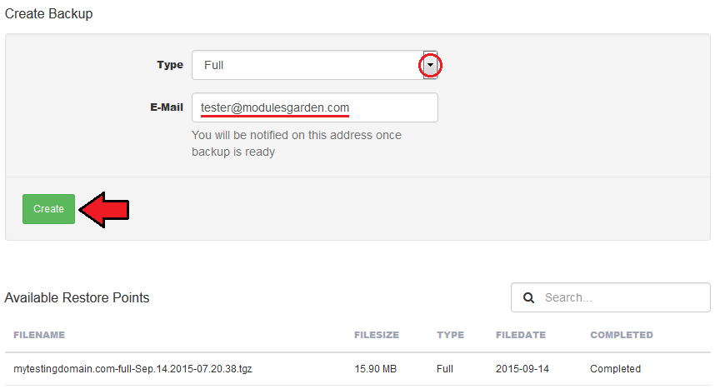Sort by FILEDATE column header
This screenshot has width=720, height=389.
point(521,335)
